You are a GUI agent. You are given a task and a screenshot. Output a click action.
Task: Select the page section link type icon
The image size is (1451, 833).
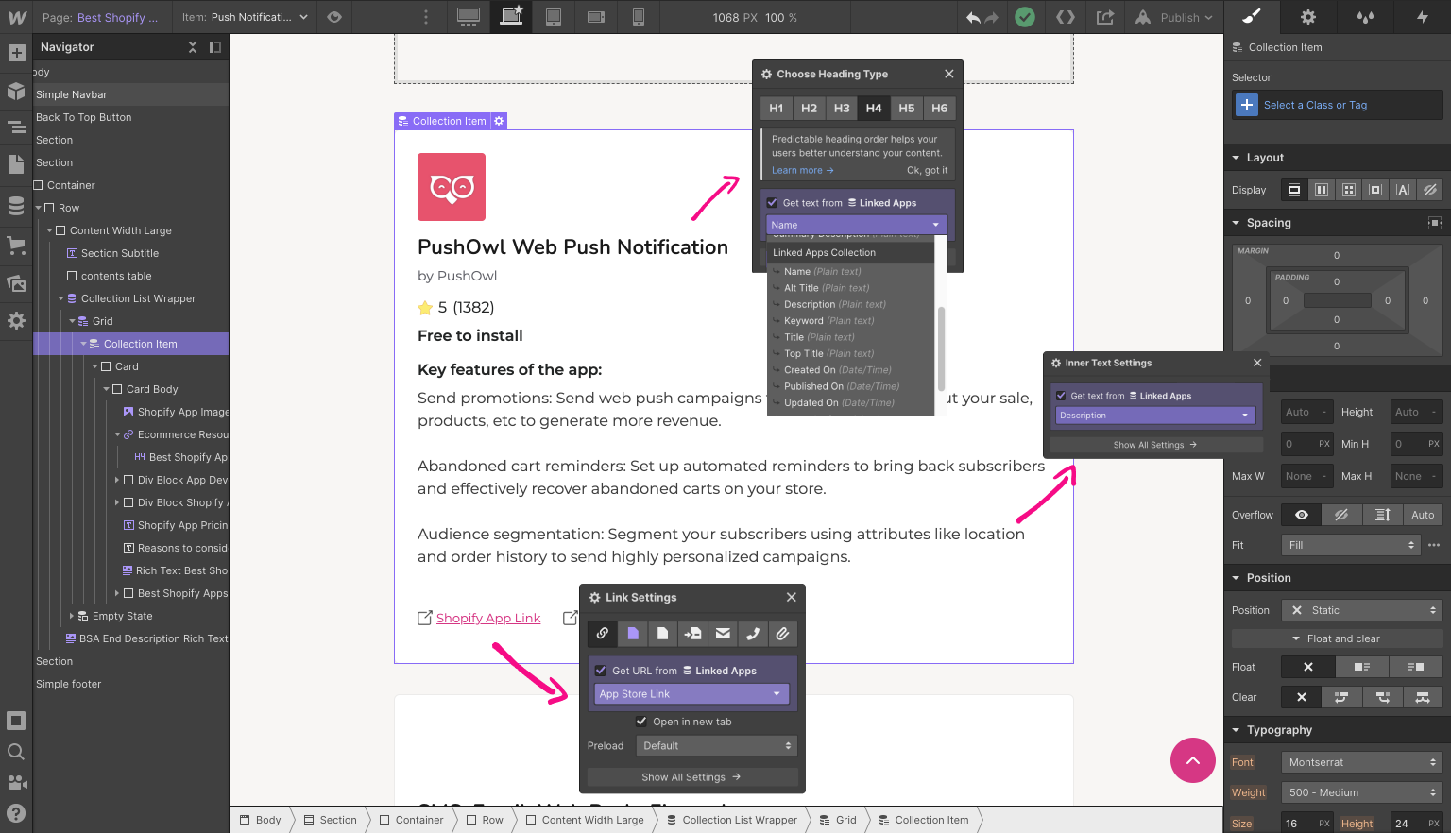click(692, 634)
